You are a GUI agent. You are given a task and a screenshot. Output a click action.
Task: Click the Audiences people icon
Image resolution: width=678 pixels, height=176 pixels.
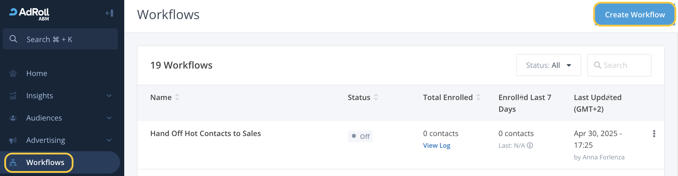(13, 118)
